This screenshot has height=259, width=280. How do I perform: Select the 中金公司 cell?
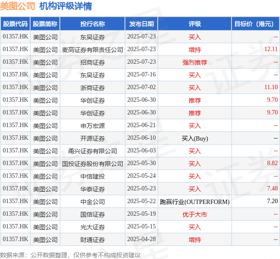pos(93,201)
